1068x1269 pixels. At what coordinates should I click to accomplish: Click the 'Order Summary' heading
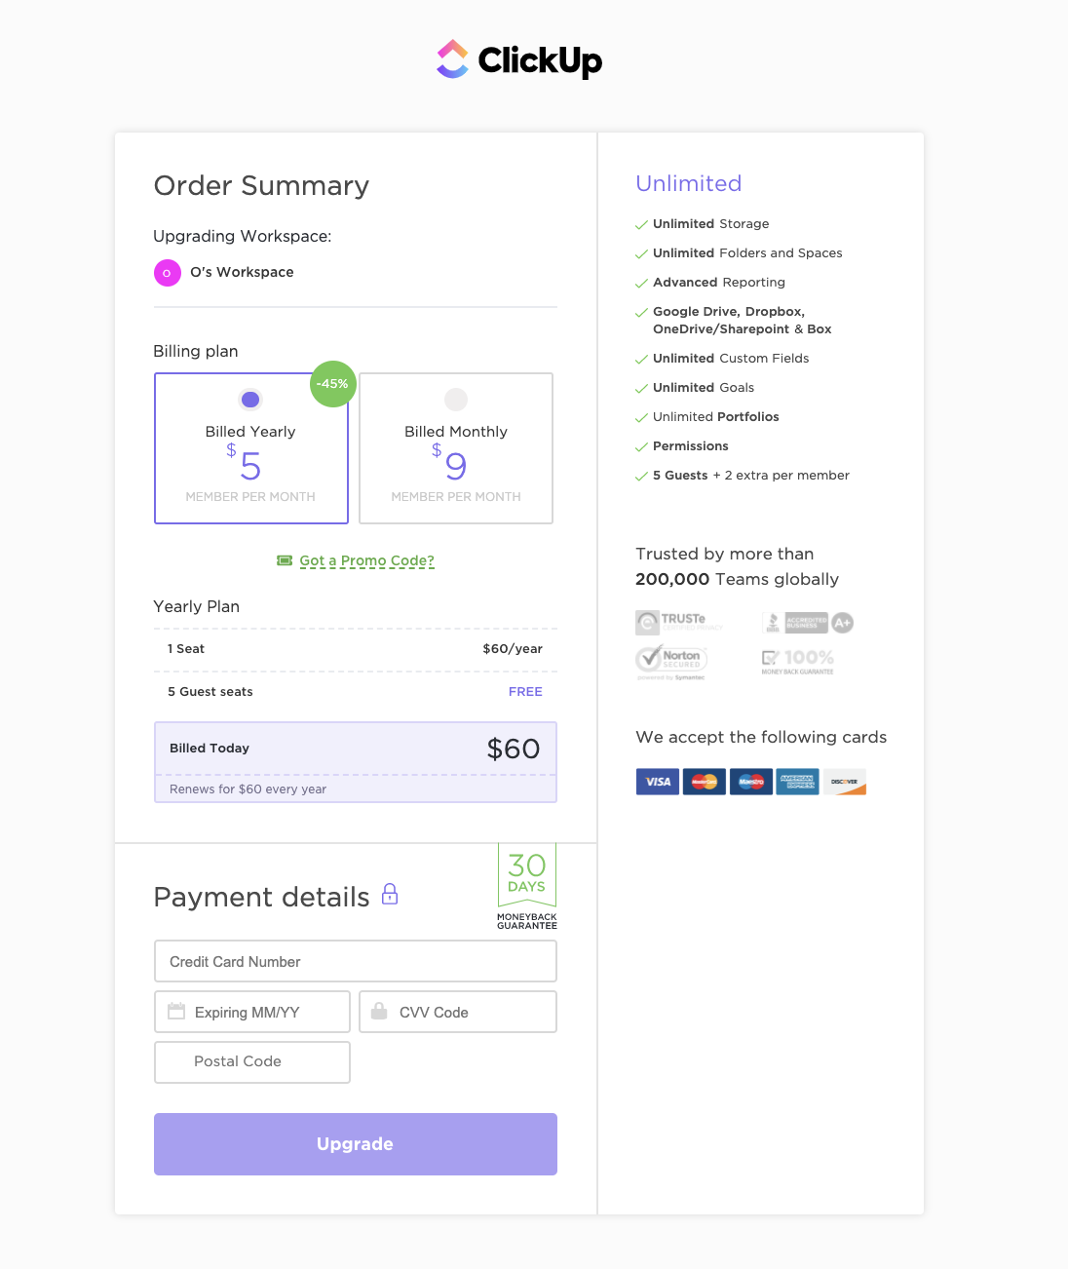pyautogui.click(x=261, y=185)
